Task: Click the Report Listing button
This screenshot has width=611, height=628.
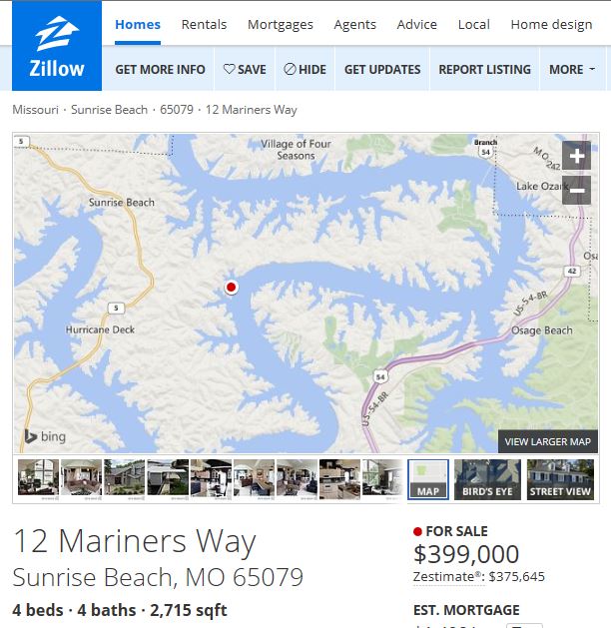Action: tap(484, 69)
